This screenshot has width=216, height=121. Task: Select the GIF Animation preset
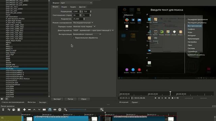coord(24,17)
